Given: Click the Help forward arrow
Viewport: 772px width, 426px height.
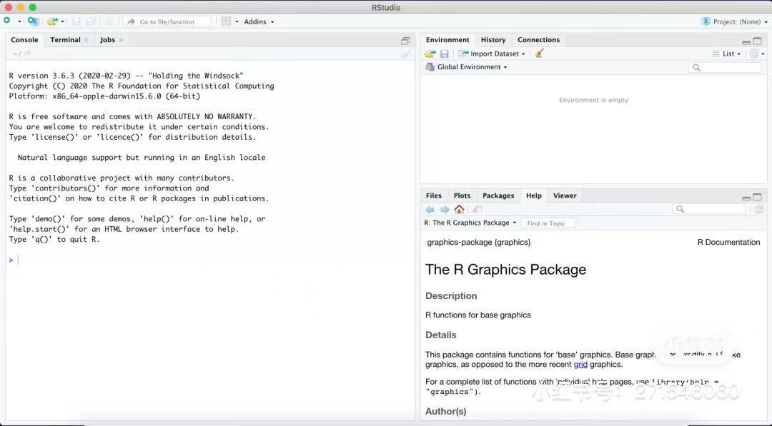Looking at the screenshot, I should (x=445, y=209).
